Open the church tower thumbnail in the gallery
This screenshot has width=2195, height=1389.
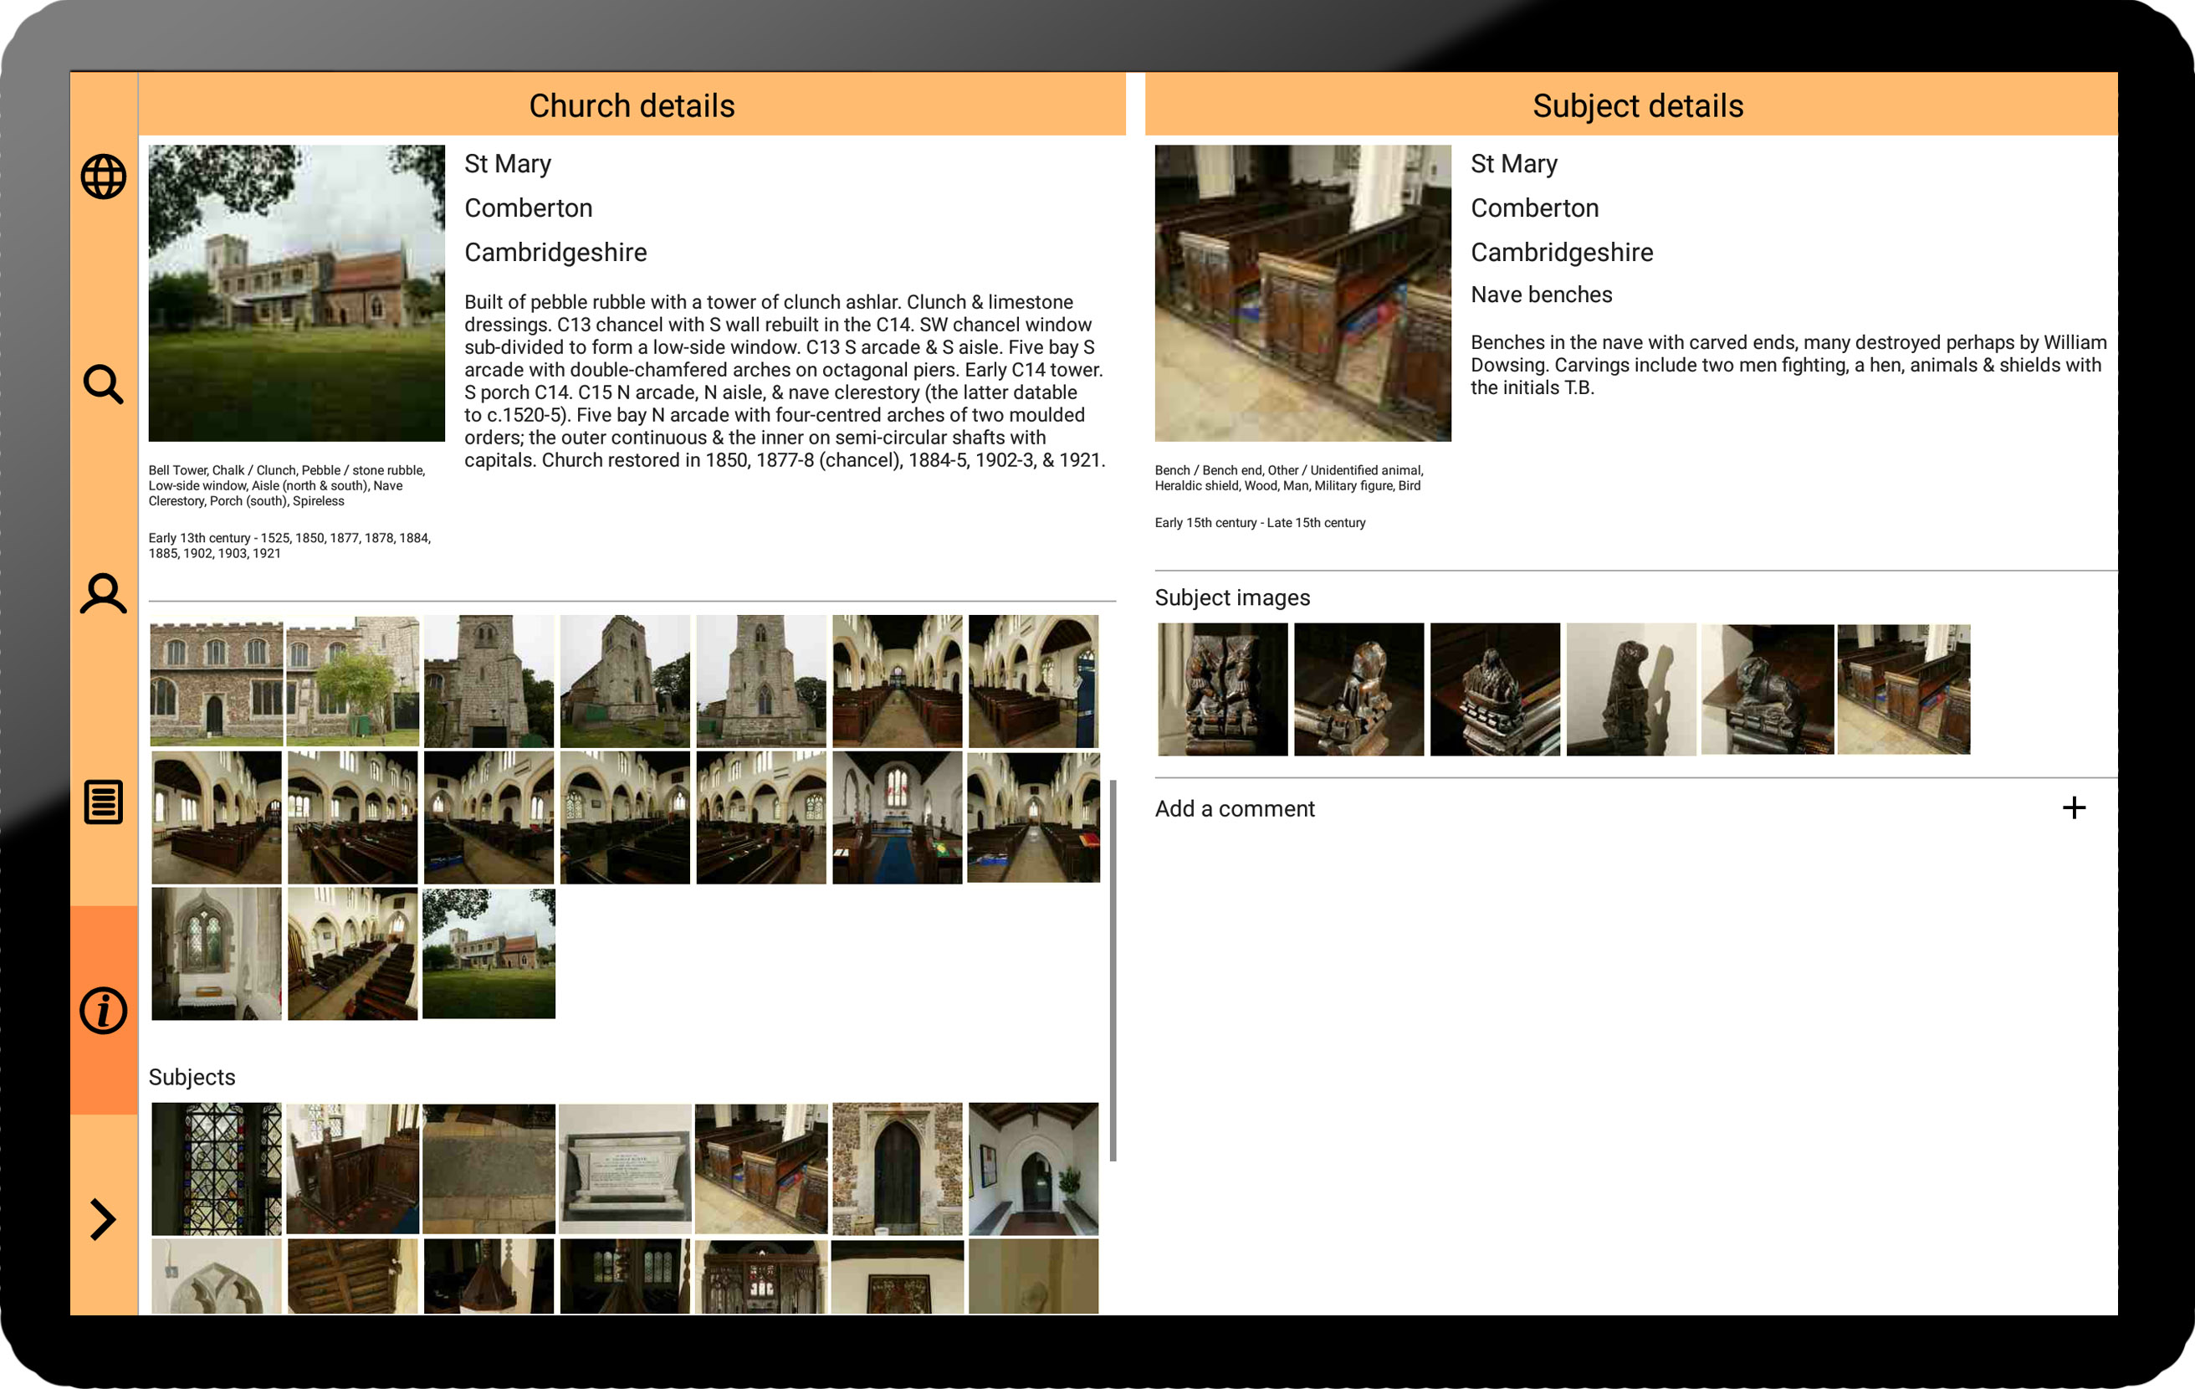pos(488,681)
